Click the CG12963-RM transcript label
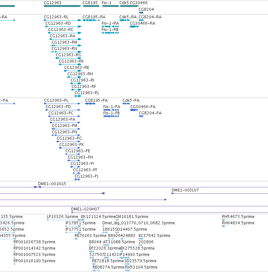Screen dimensions: 268x272 [x=65, y=42]
